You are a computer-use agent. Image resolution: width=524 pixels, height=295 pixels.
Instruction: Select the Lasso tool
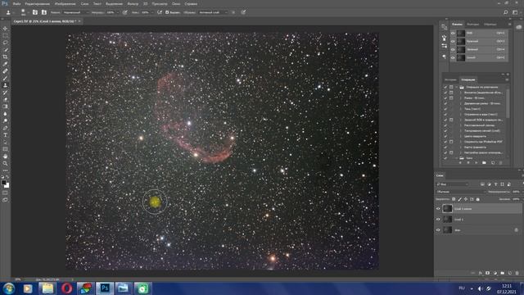click(5, 43)
